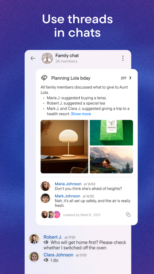The image size is (154, 274).
Task: Click 'Robert J. suggested a special tea' bullet
Action: (76, 103)
